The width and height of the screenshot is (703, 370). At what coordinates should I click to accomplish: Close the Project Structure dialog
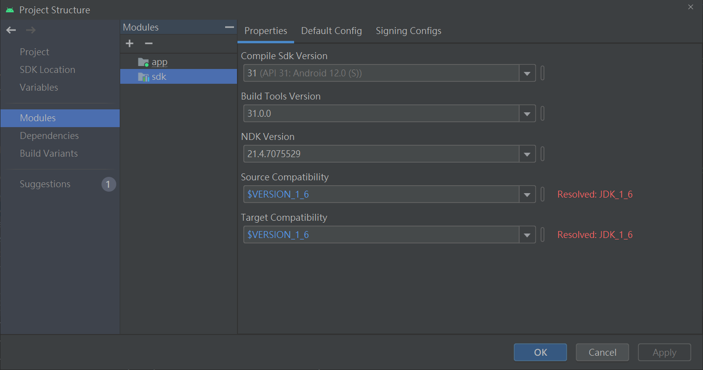(690, 6)
